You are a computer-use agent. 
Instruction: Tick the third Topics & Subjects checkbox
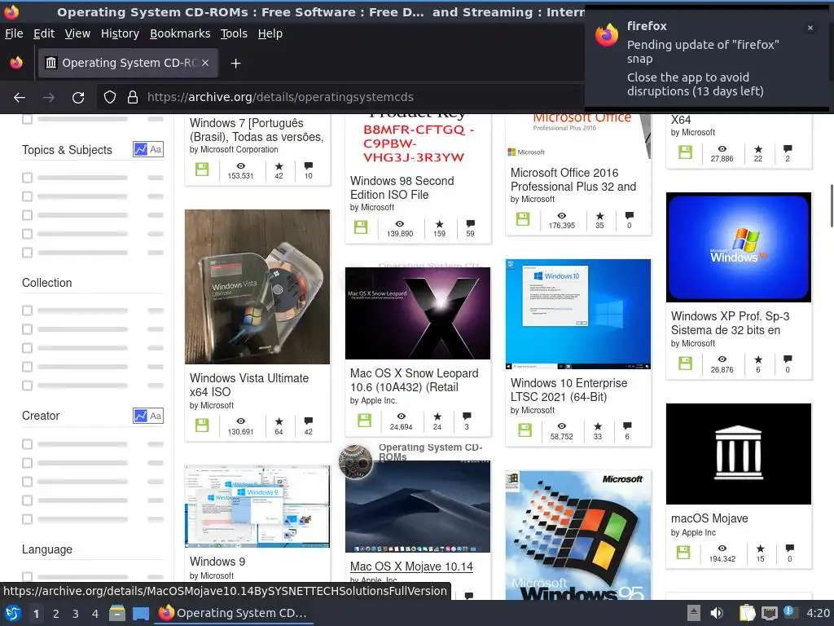click(x=27, y=215)
